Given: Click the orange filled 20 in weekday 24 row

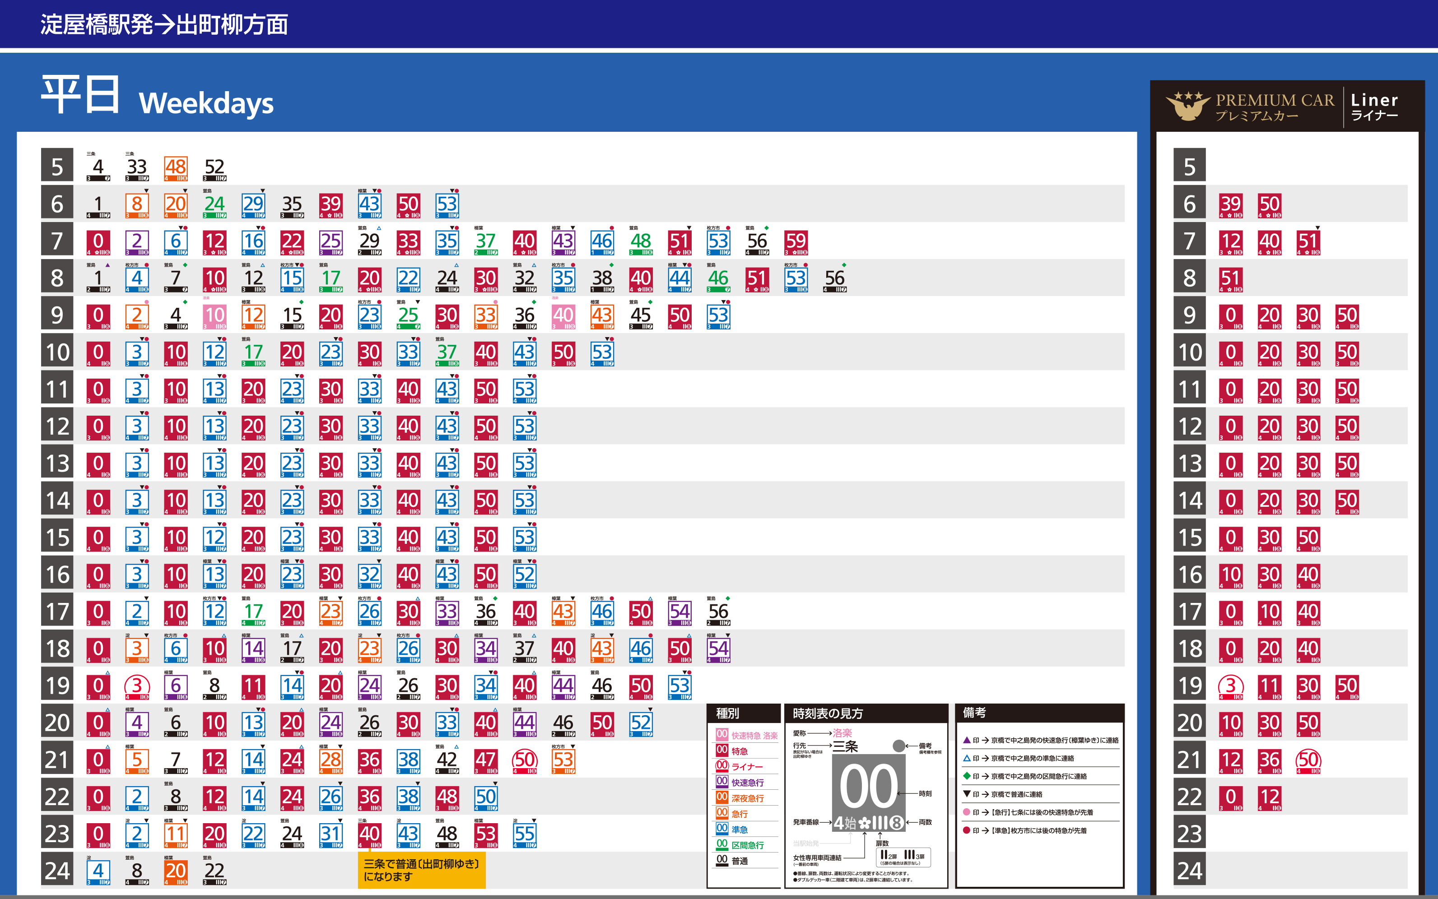Looking at the screenshot, I should click(x=176, y=872).
